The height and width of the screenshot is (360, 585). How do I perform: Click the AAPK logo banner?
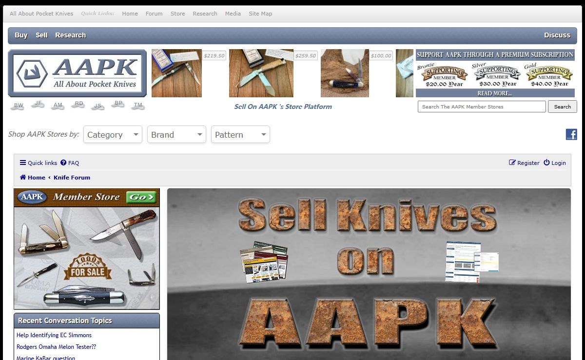[x=77, y=73]
